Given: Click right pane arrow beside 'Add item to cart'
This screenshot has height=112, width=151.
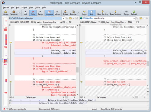Looking at the screenshot, I should pyautogui.click(x=82, y=82).
